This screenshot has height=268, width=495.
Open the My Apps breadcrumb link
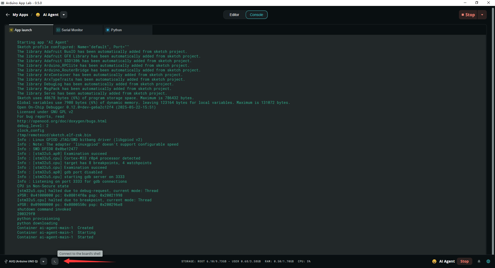coord(20,15)
